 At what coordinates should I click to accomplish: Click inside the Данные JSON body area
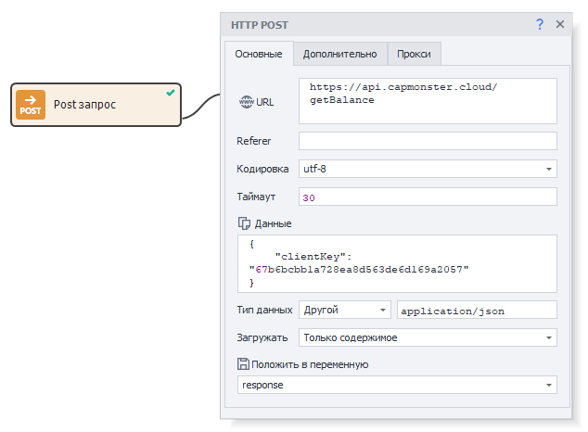(397, 262)
